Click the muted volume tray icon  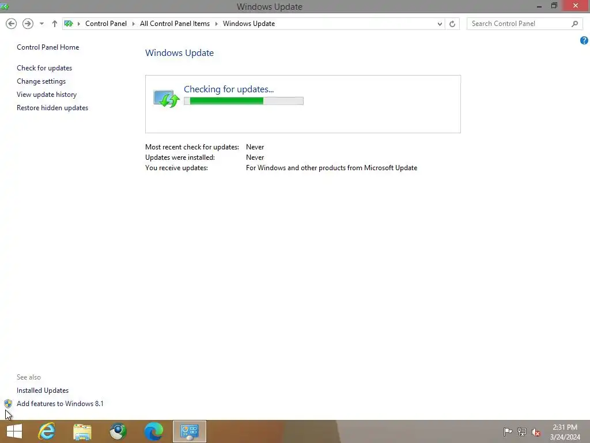point(536,432)
